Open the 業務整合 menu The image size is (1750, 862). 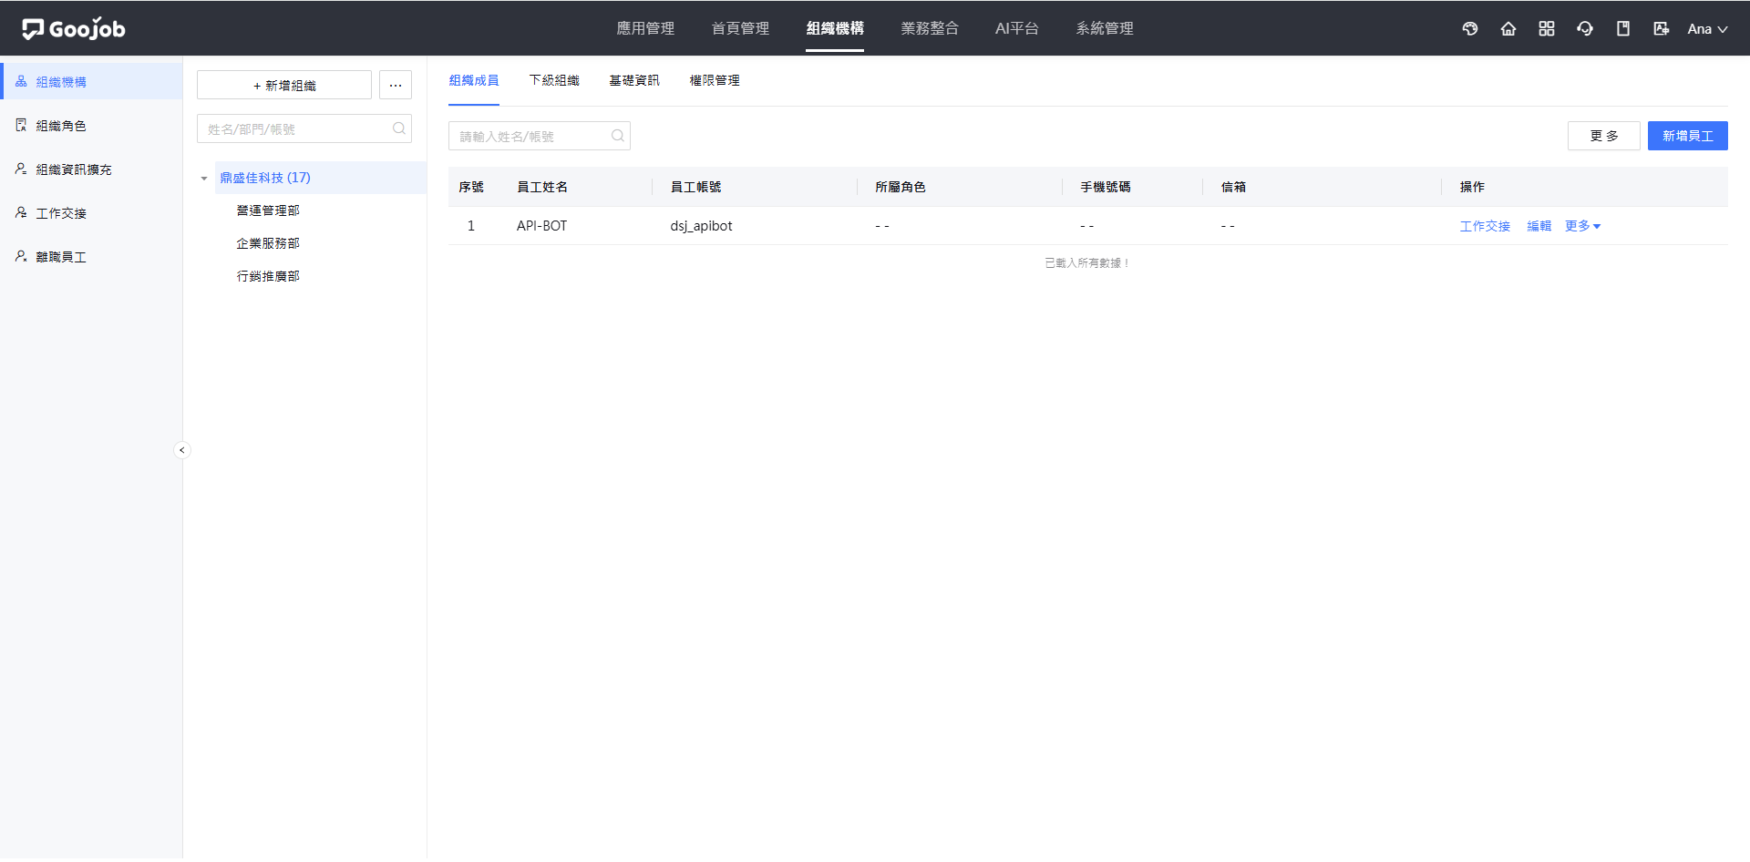point(930,28)
